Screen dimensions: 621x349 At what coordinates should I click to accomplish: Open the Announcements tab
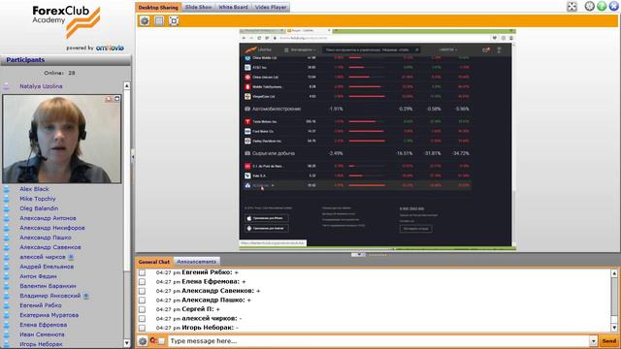click(196, 262)
